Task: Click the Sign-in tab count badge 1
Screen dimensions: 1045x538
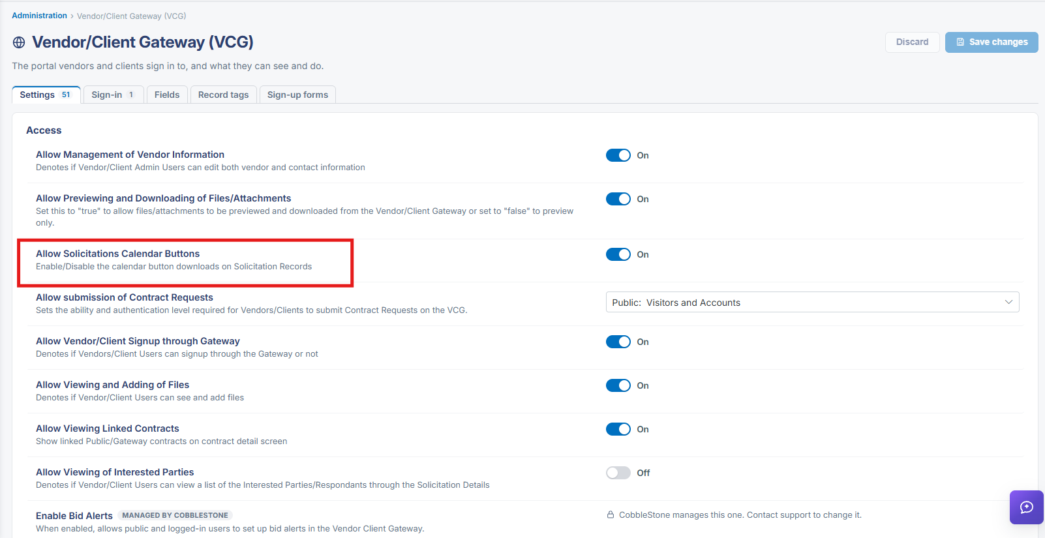Action: (x=131, y=95)
